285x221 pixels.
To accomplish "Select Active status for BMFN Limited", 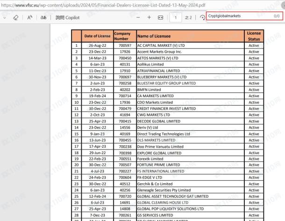I will pos(254,90).
